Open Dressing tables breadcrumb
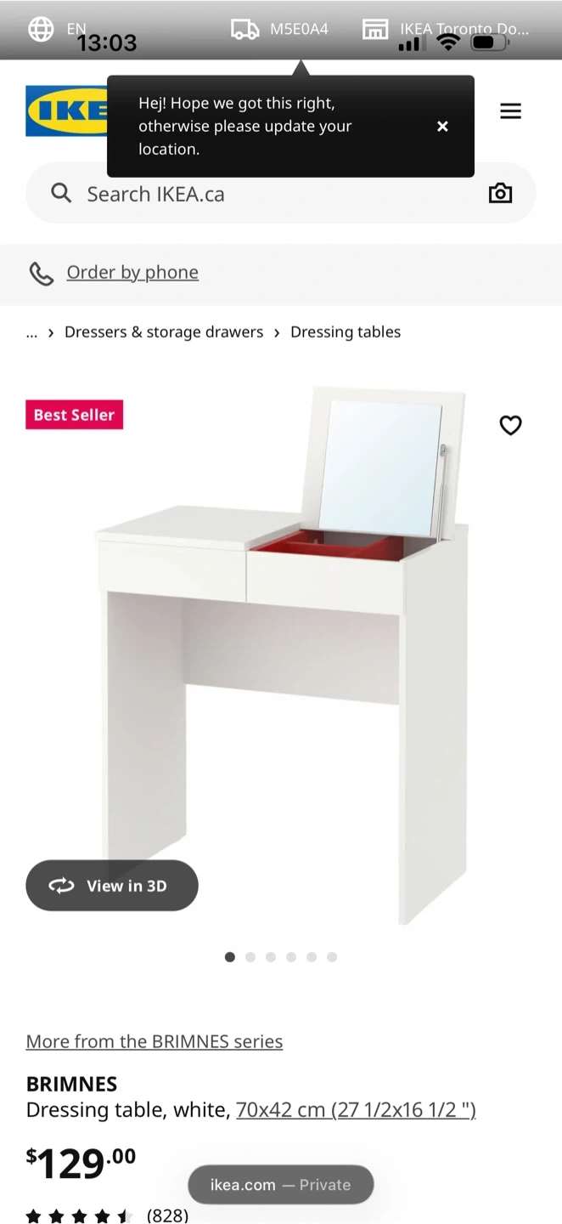 click(x=346, y=332)
